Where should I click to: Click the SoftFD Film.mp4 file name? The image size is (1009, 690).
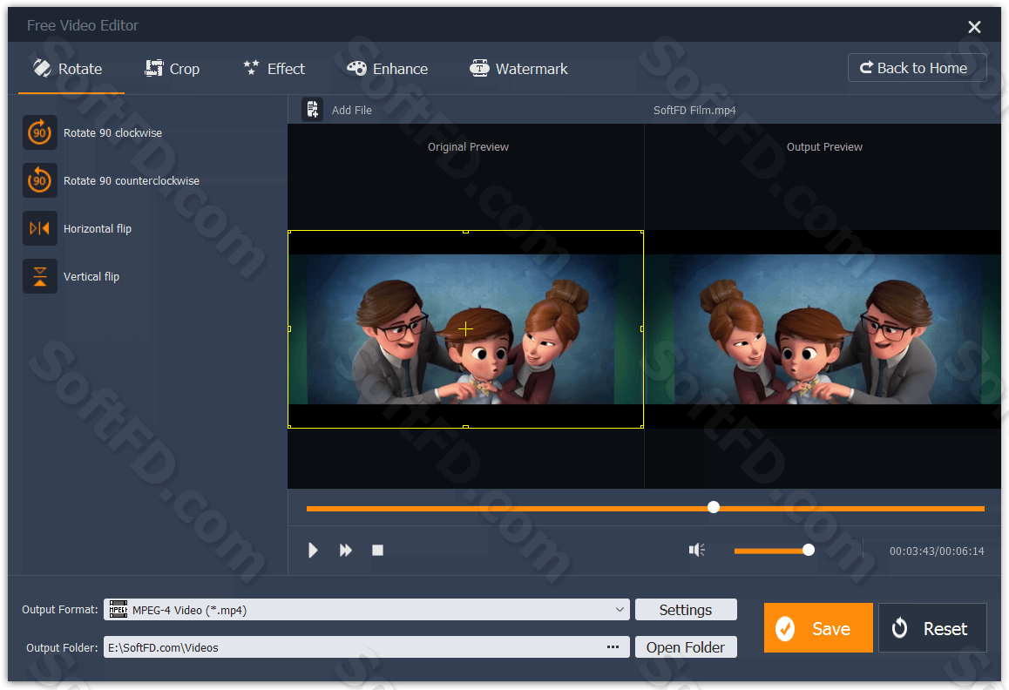[x=694, y=110]
